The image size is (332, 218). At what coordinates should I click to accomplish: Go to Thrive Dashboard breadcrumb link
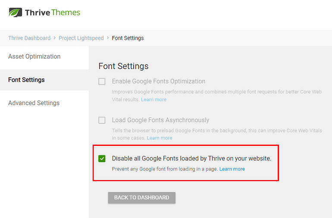pyautogui.click(x=29, y=38)
